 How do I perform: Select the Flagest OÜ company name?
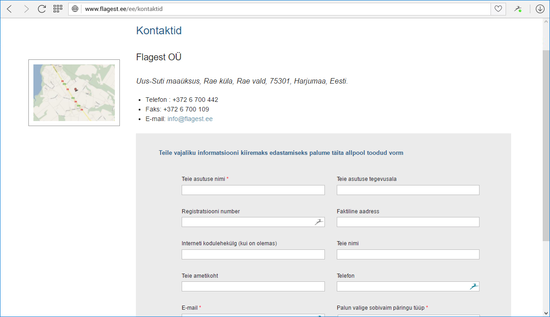pyautogui.click(x=159, y=57)
